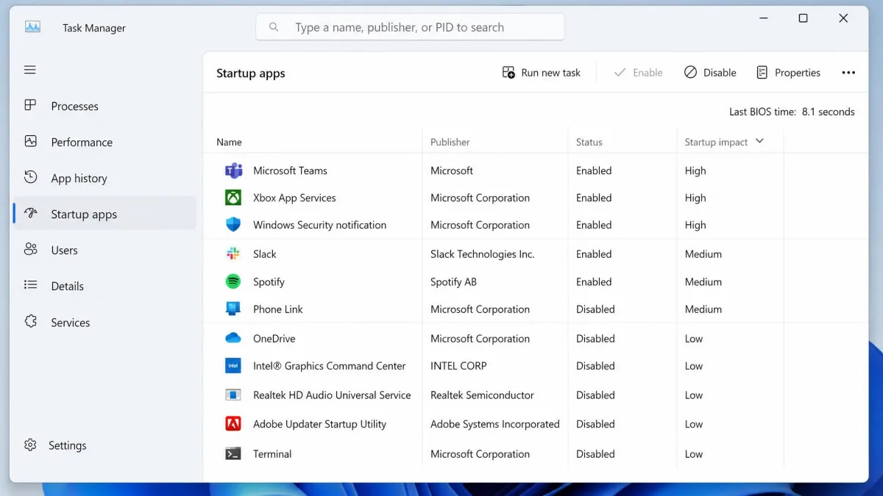Sort by the Status column header

(x=589, y=142)
